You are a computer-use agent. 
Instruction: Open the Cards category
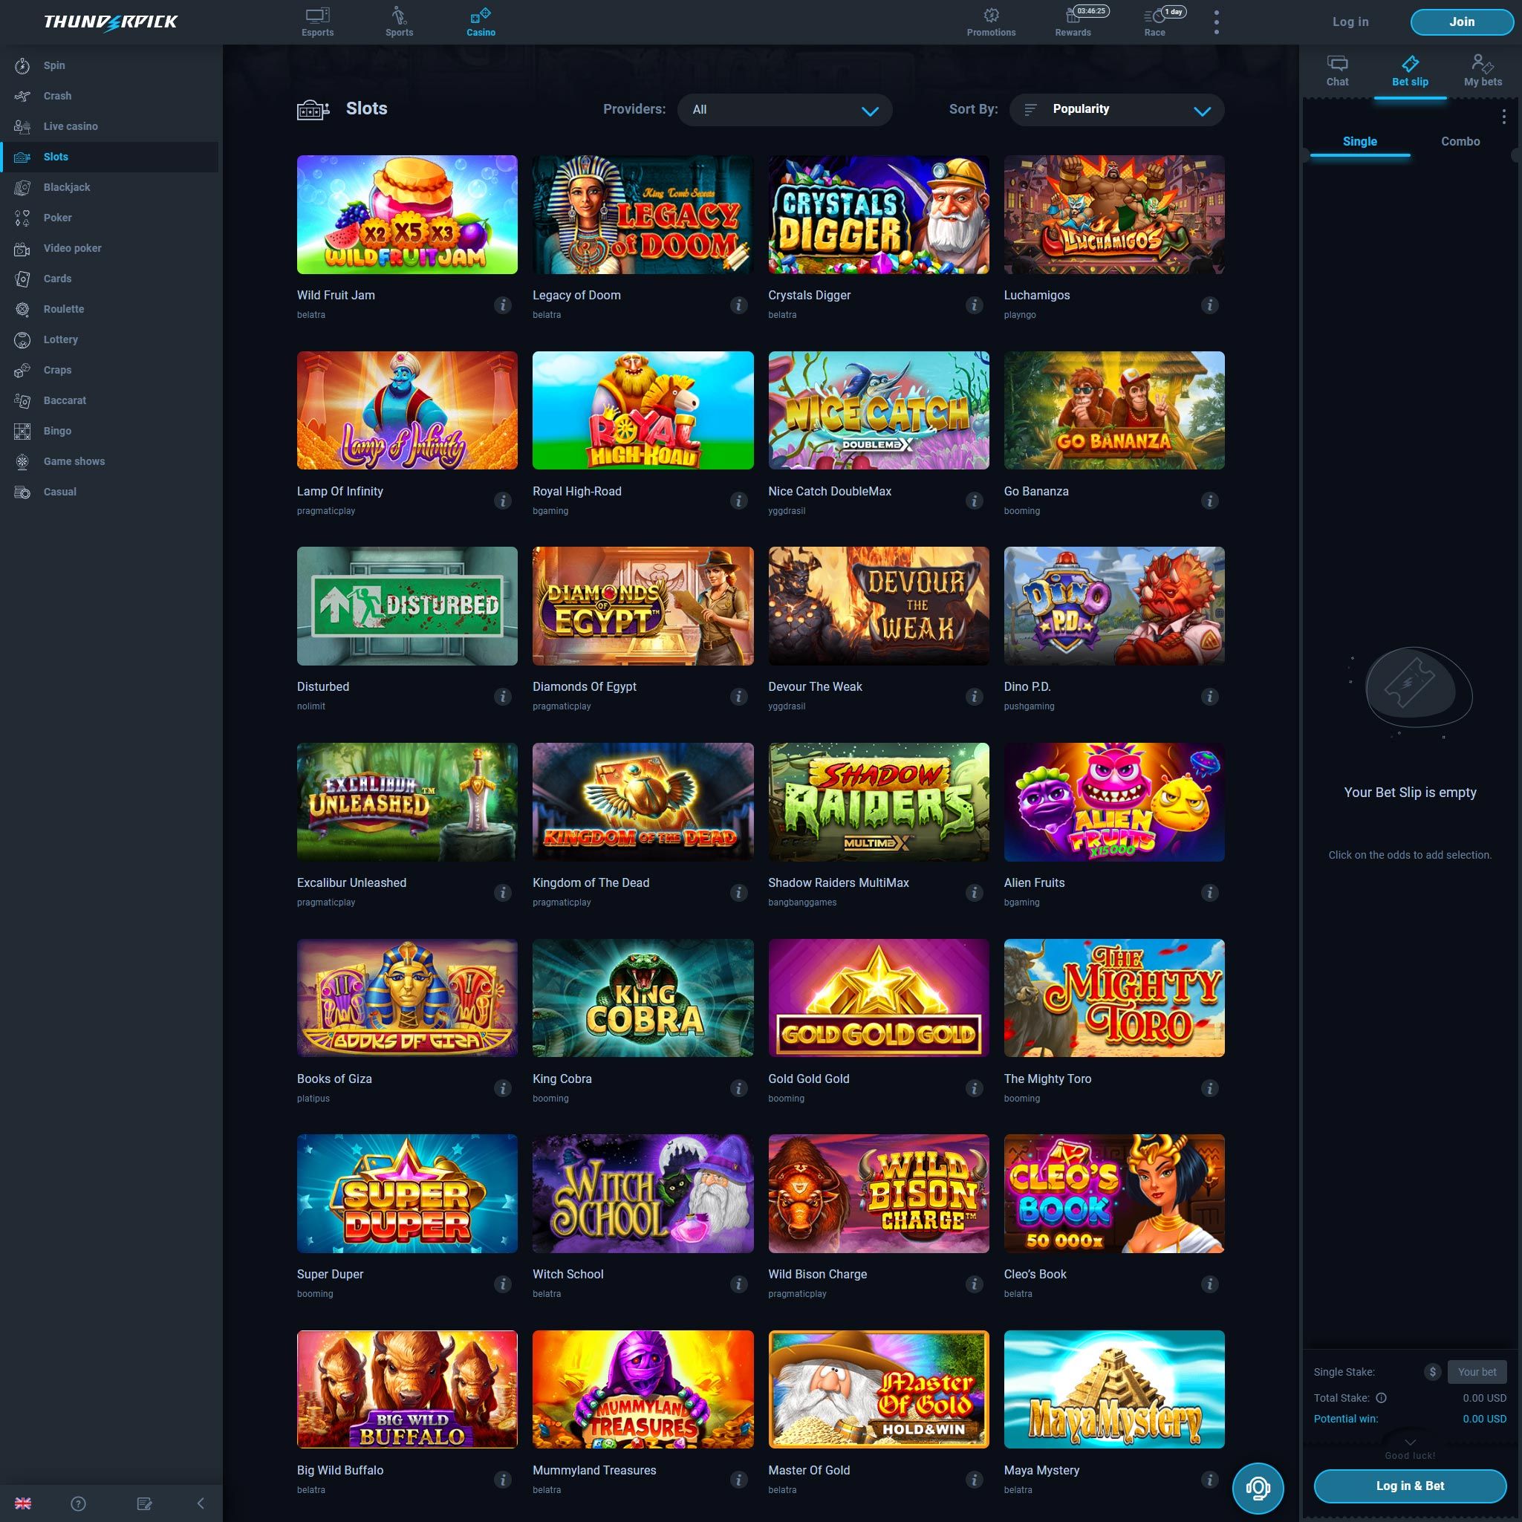[110, 279]
